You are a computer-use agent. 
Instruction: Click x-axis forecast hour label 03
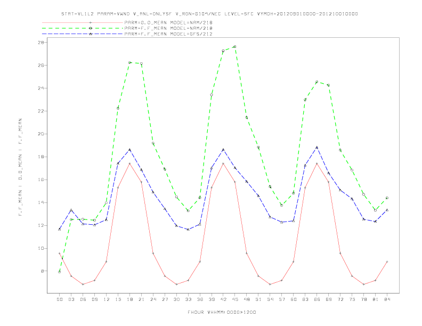(x=71, y=299)
